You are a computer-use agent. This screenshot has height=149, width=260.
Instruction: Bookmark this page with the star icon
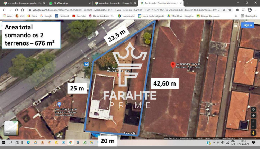pyautogui.click(x=230, y=10)
